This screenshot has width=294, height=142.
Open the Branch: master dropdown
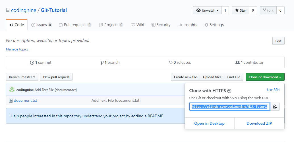(x=22, y=77)
